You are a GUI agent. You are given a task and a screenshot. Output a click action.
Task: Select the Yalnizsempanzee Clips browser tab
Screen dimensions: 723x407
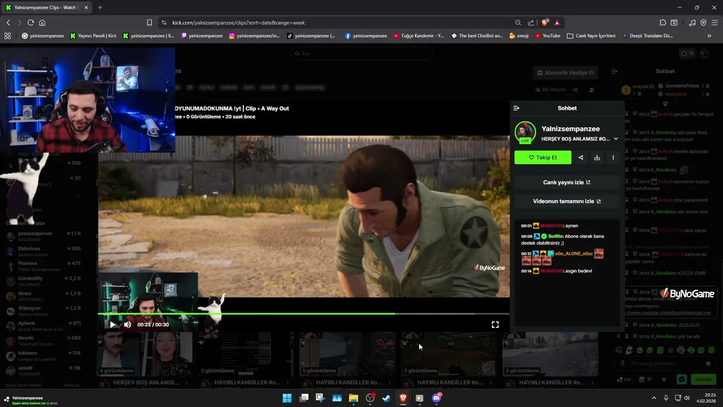coord(45,7)
